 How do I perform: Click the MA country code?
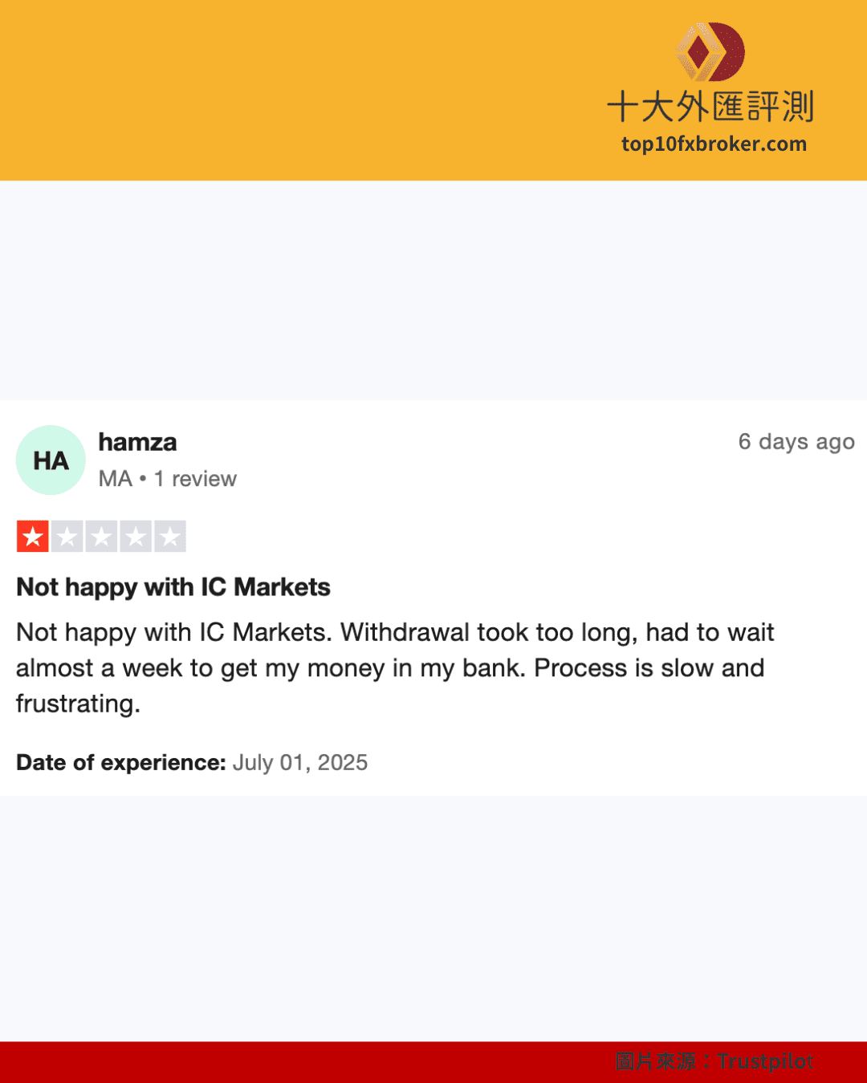pyautogui.click(x=115, y=479)
